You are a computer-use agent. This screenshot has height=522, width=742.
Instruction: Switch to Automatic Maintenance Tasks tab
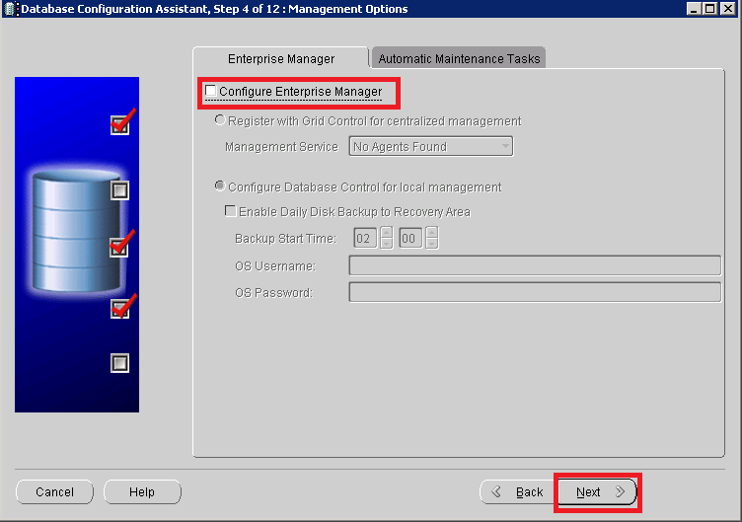[x=459, y=58]
